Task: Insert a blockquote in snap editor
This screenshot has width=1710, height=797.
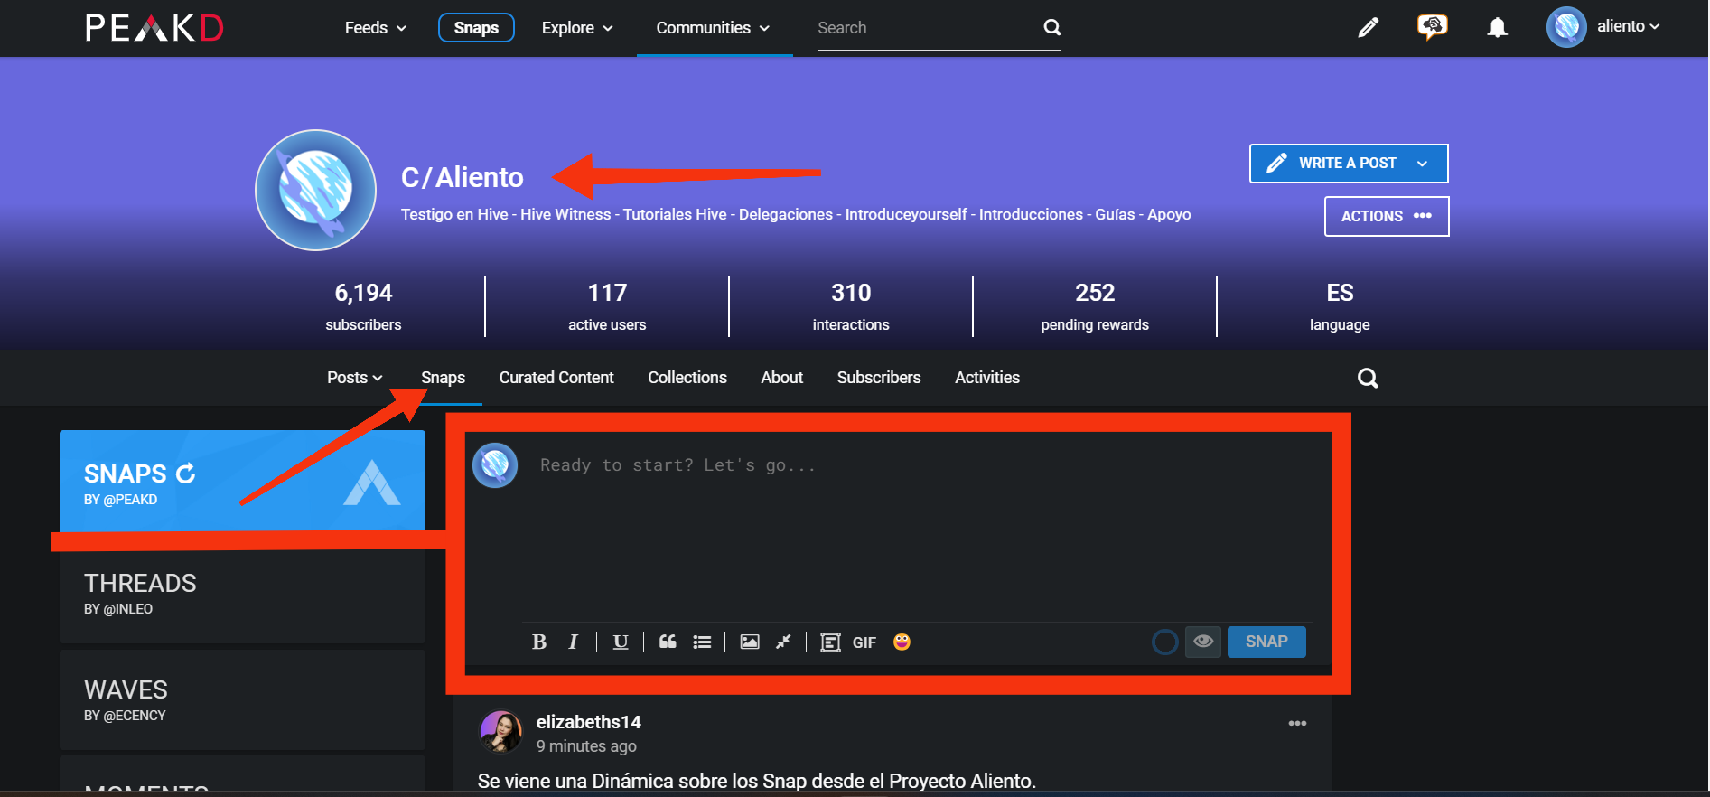Action: (668, 642)
